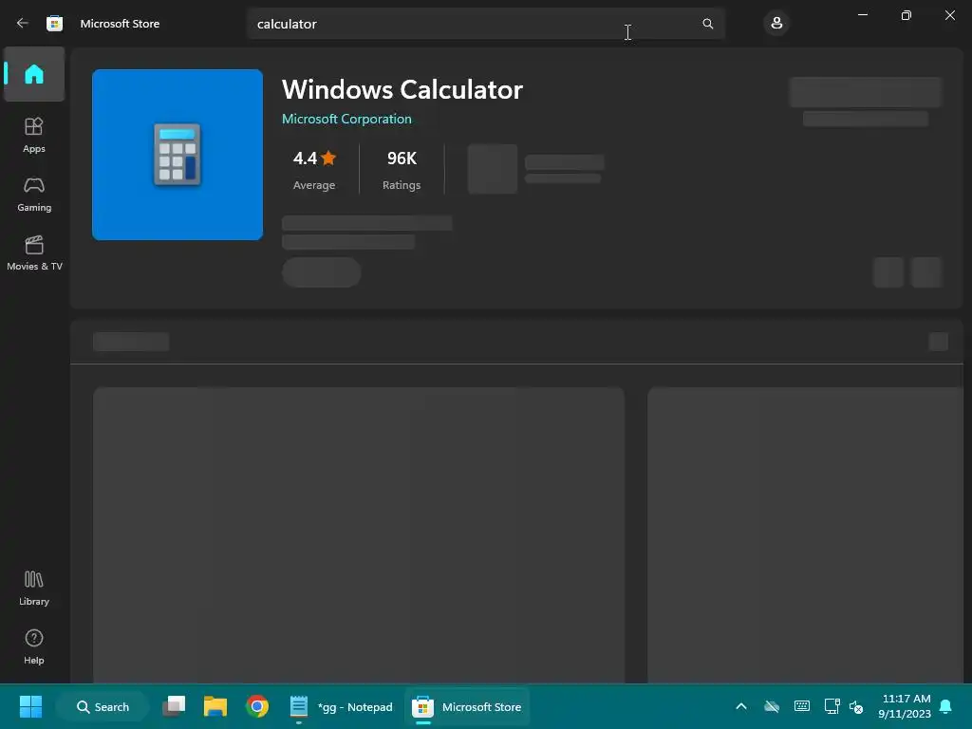Click the network display tray icon
The image size is (972, 729).
[832, 706]
